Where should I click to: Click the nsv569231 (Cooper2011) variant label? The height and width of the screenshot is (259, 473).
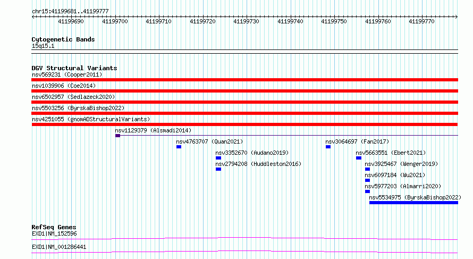pos(67,74)
